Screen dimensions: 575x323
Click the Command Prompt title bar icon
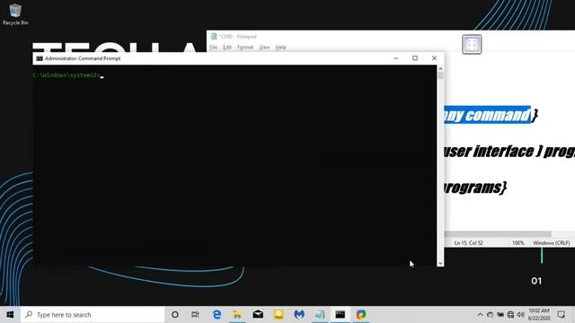(x=40, y=58)
